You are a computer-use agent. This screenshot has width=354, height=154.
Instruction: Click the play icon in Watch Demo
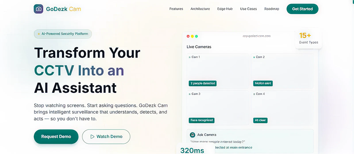point(92,137)
